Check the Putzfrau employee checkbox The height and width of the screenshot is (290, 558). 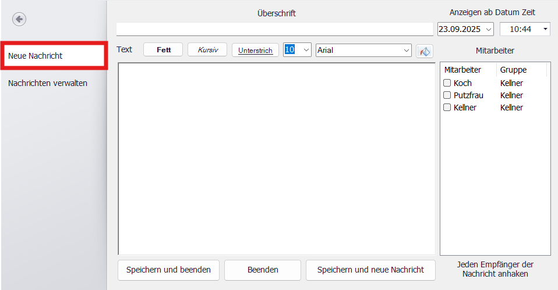pyautogui.click(x=447, y=95)
